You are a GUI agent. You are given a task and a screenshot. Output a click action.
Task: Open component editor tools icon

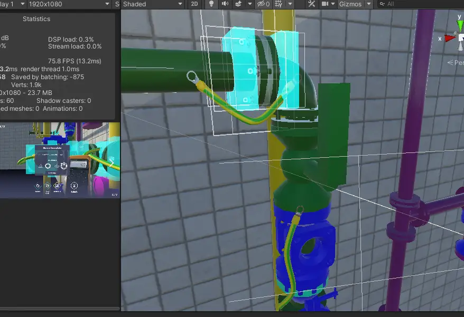(x=311, y=4)
